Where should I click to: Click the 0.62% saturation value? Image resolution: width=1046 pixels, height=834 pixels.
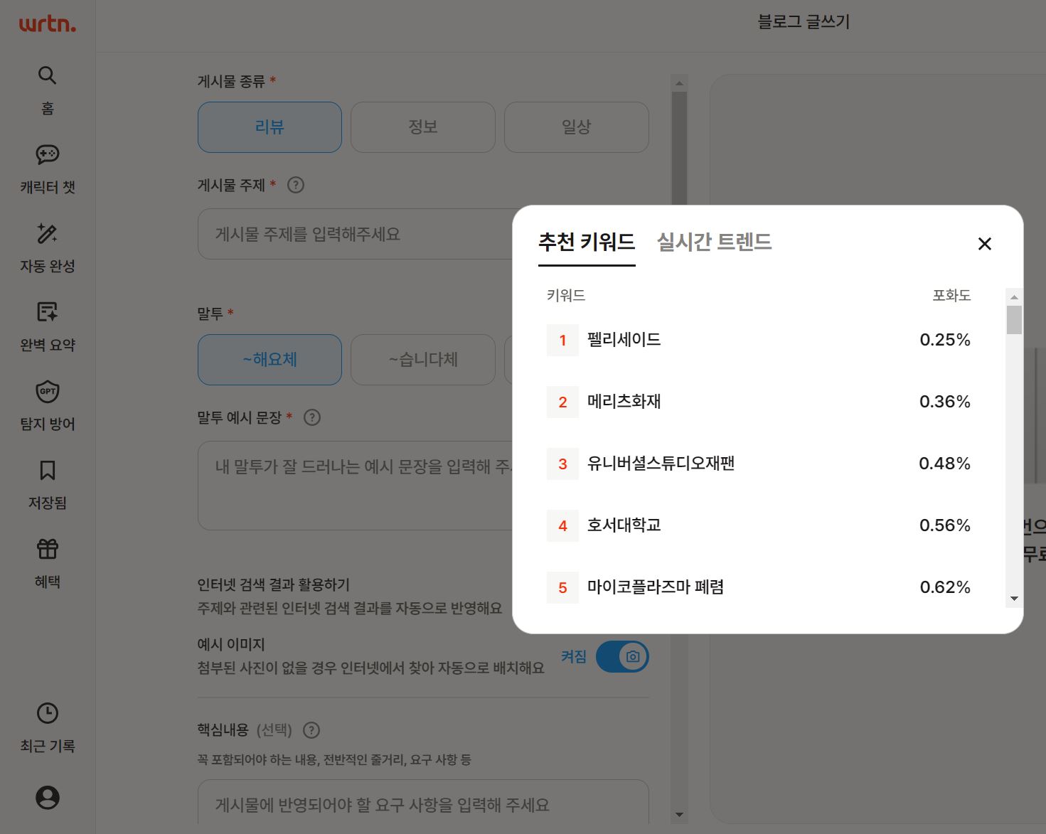pos(945,587)
